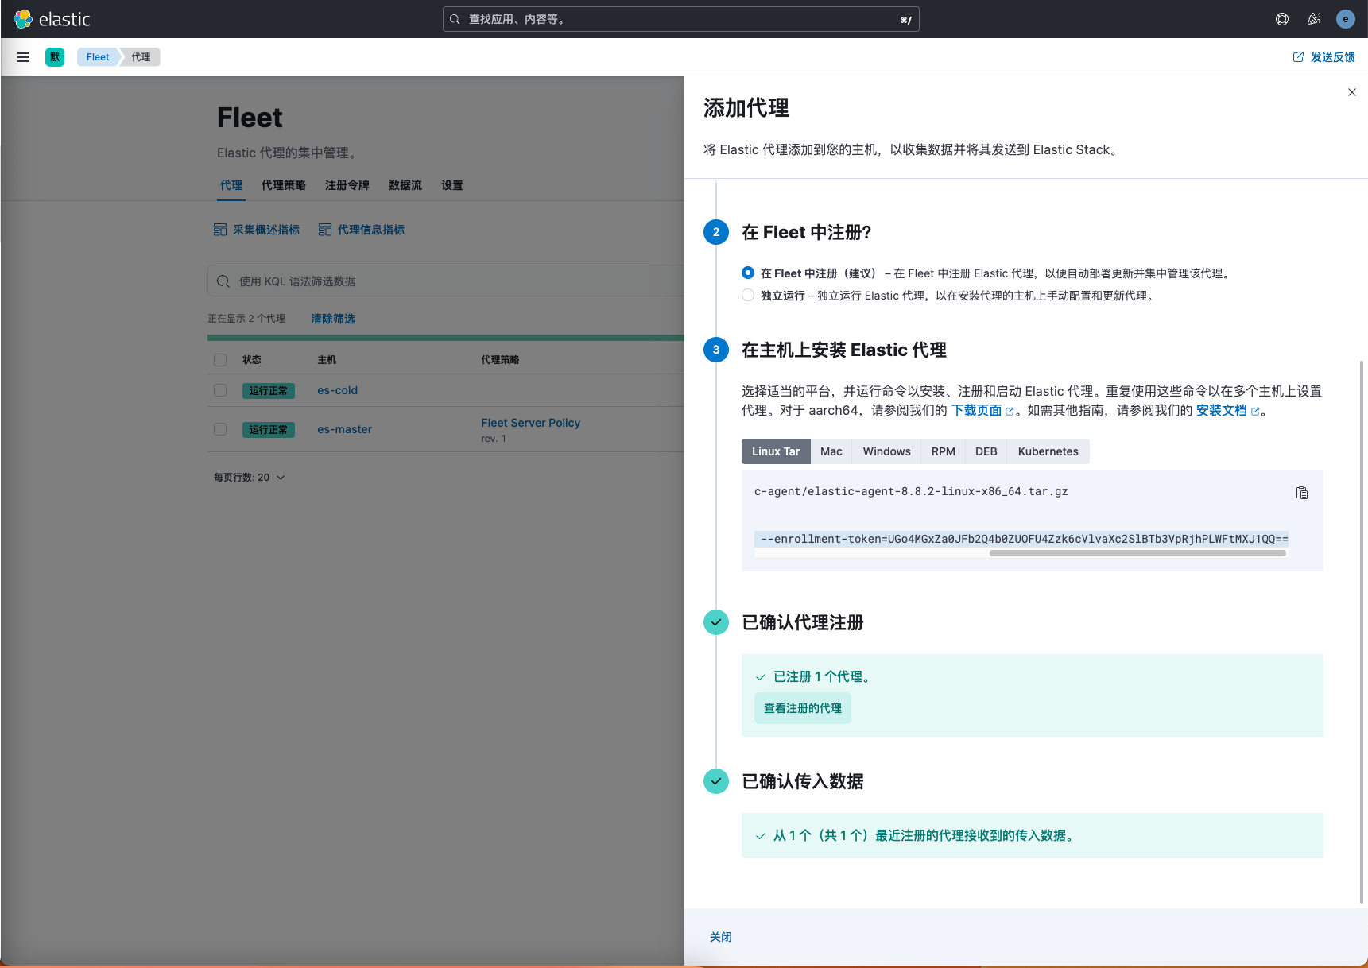Switch to the Kubernetes platform tab
Viewport: 1368px width, 968px height.
tap(1048, 451)
